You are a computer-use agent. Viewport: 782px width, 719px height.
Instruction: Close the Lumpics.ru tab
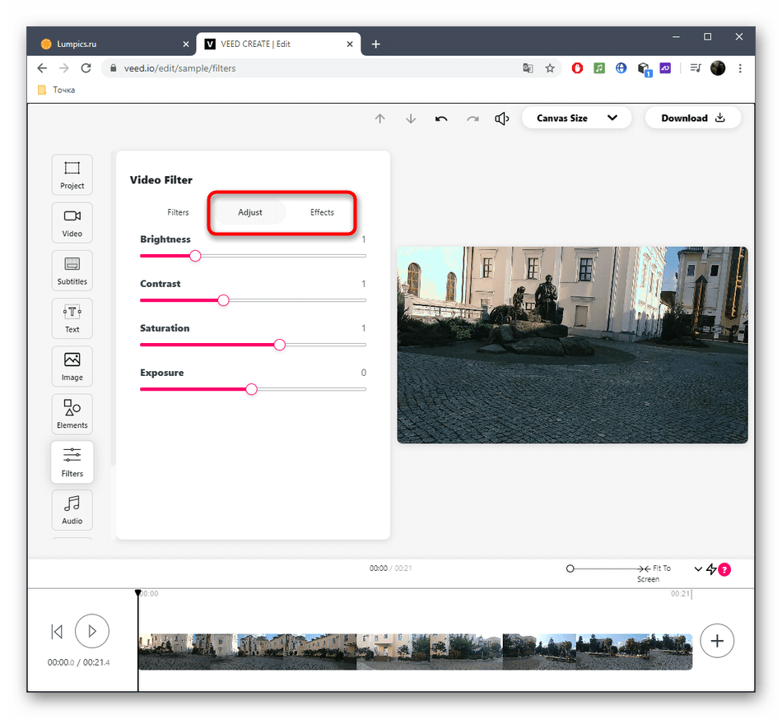(186, 44)
